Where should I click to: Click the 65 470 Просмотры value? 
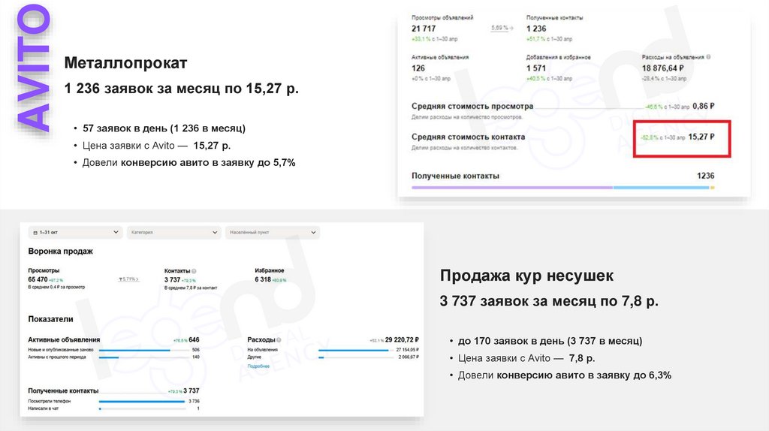point(38,279)
